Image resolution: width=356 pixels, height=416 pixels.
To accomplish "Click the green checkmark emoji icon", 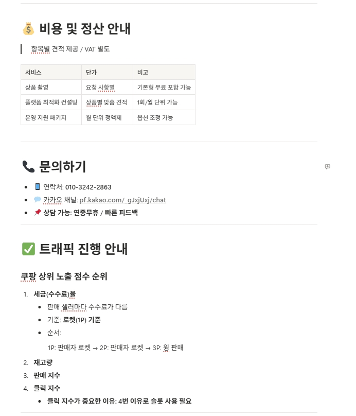I will [x=28, y=249].
